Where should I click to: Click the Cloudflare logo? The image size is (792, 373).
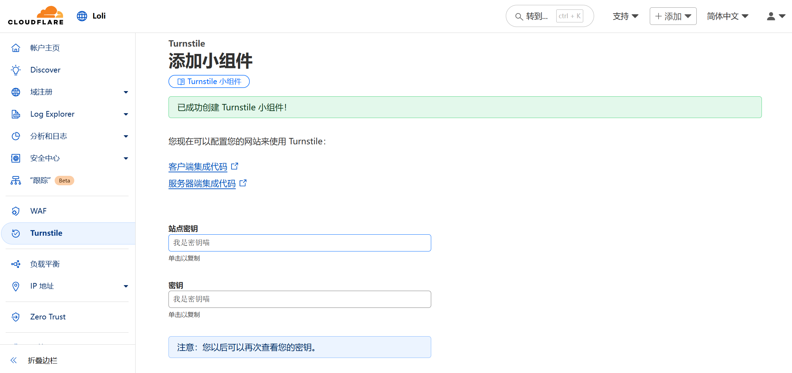[x=36, y=16]
